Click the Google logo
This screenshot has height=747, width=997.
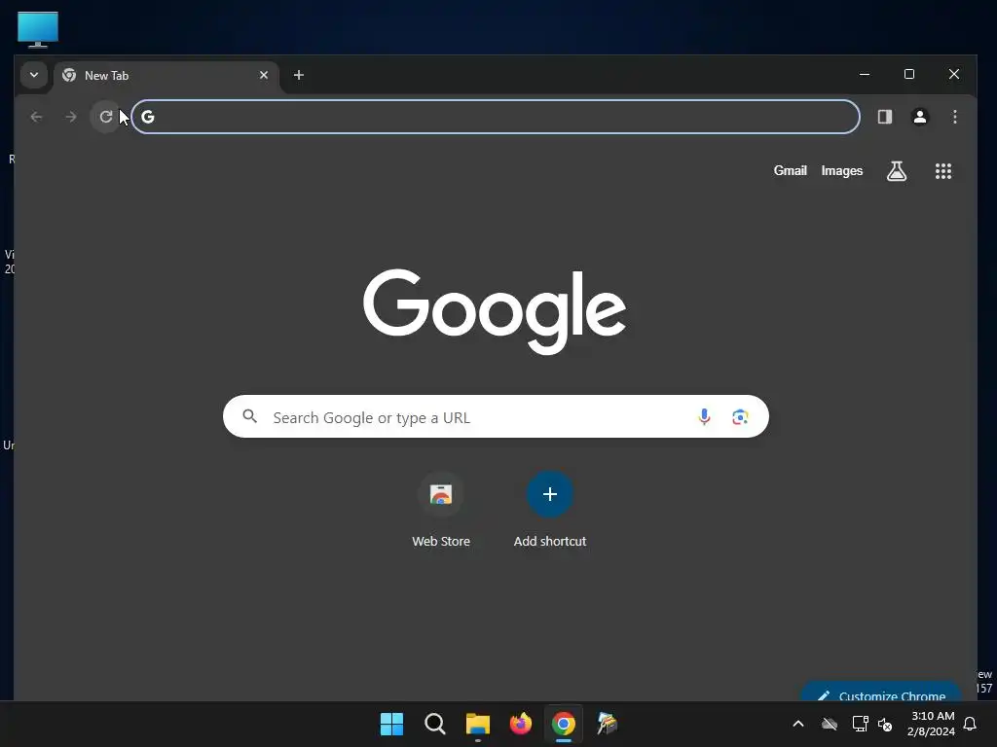[495, 310]
